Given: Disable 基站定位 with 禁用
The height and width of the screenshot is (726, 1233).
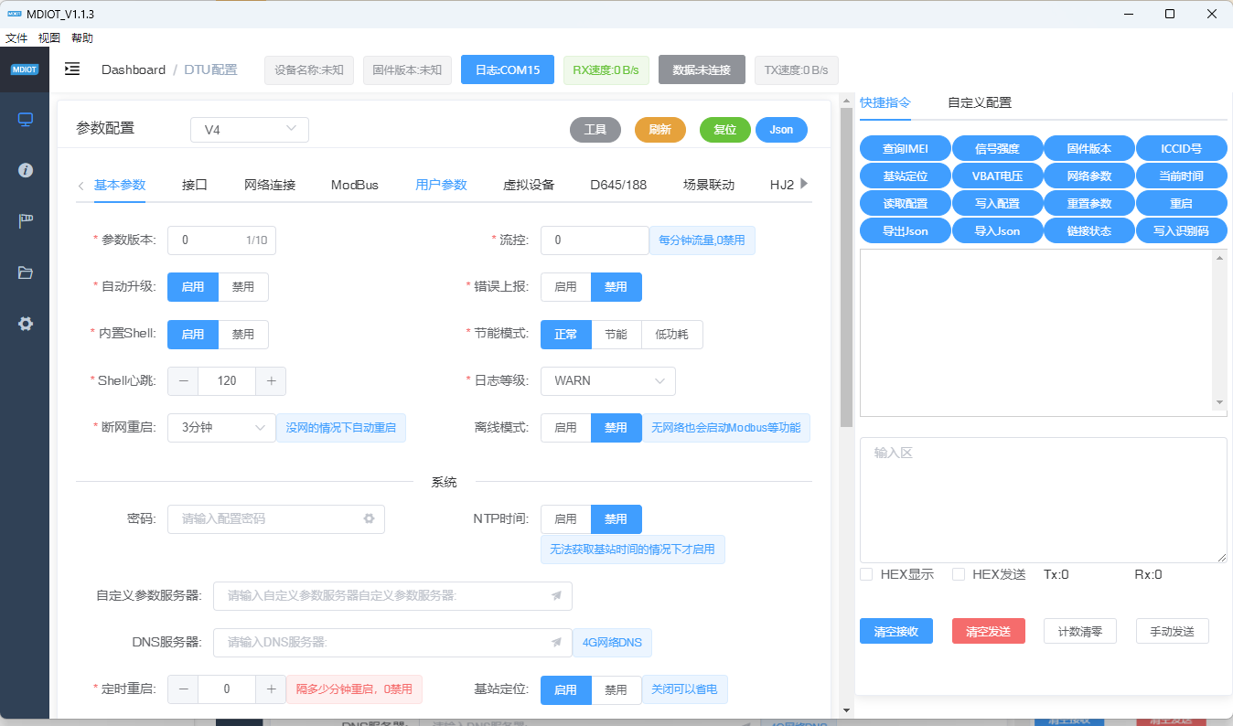Looking at the screenshot, I should click(616, 690).
